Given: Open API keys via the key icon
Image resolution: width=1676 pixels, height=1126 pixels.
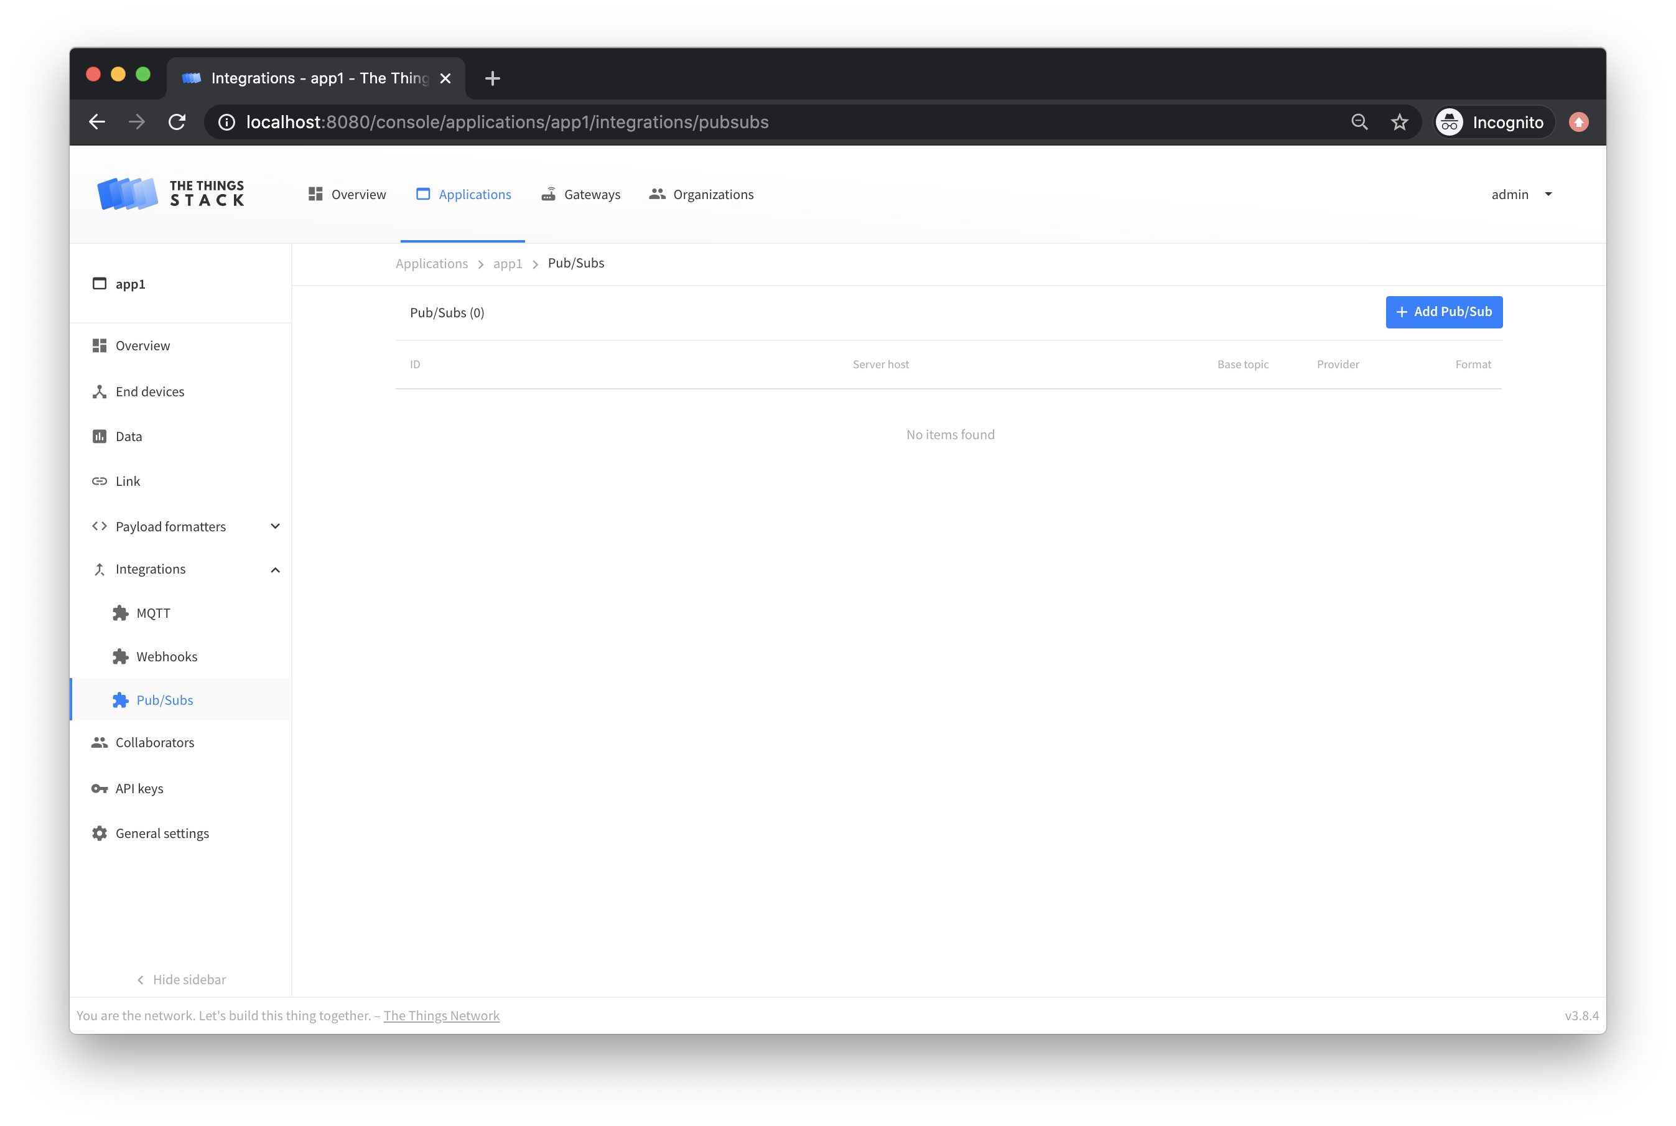Looking at the screenshot, I should 98,788.
